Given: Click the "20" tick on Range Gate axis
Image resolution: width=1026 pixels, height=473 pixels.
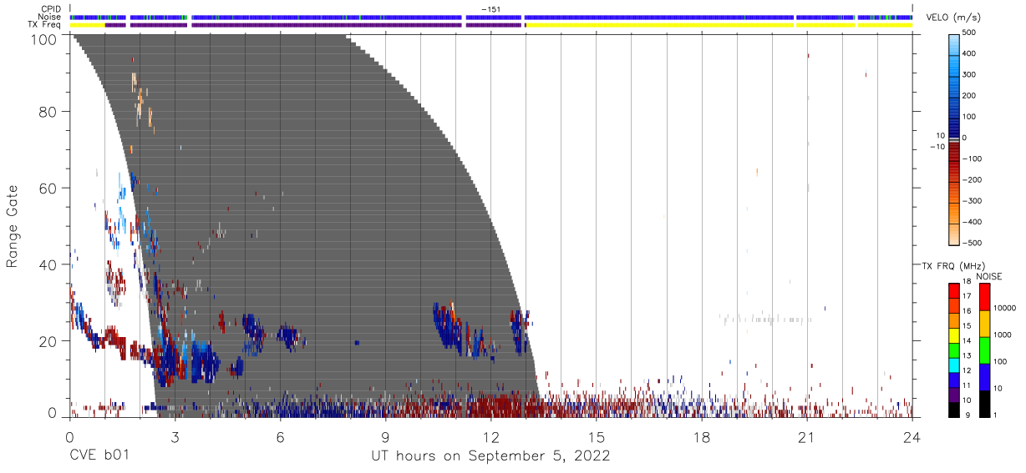Looking at the screenshot, I should (x=47, y=341).
